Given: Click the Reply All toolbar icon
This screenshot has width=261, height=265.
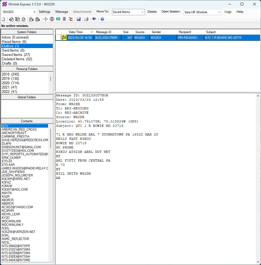Looking at the screenshot, I should click(17, 19).
